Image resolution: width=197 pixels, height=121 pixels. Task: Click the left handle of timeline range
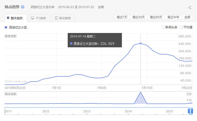click(189, 111)
